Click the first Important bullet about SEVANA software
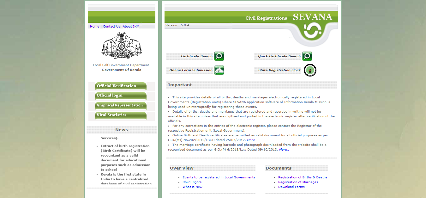This screenshot has width=426, height=198. tap(249, 102)
